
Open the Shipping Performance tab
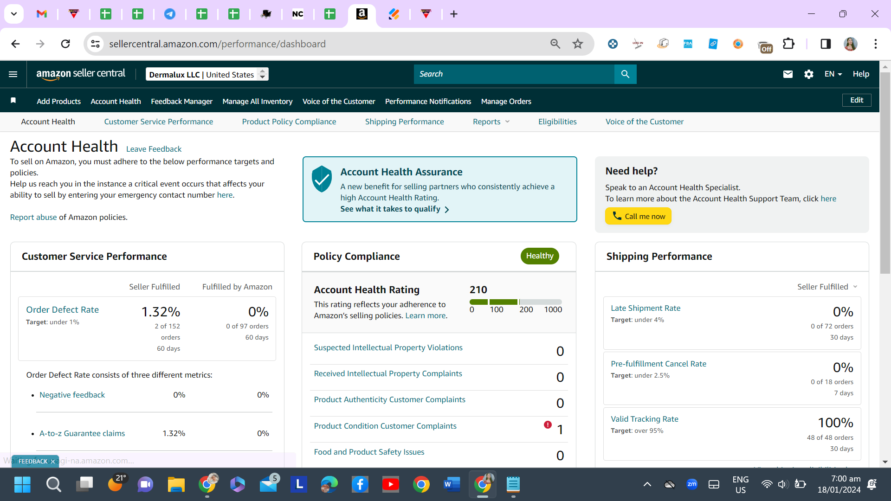point(404,122)
